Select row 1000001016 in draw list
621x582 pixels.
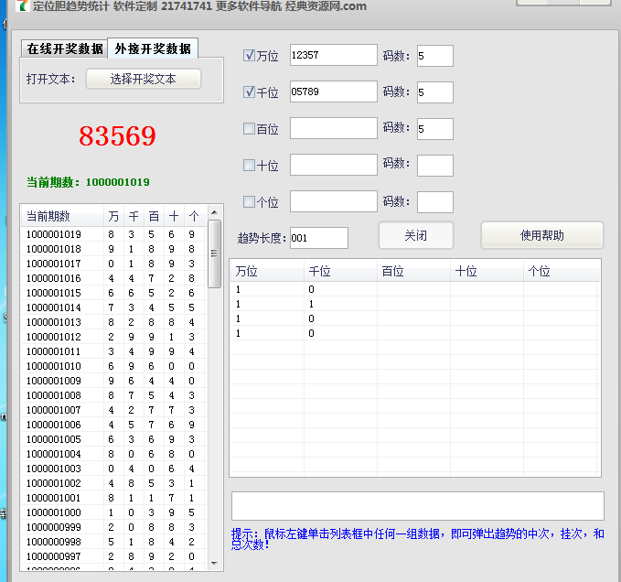[x=114, y=278]
